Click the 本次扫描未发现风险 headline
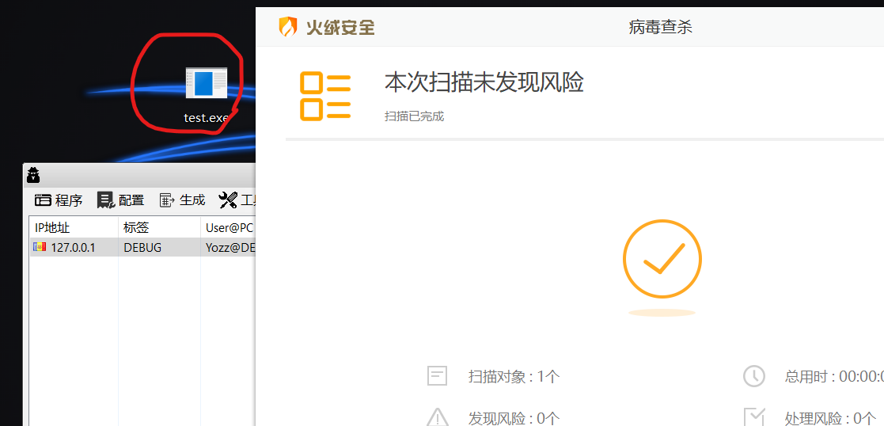The height and width of the screenshot is (426, 884). pyautogui.click(x=484, y=82)
